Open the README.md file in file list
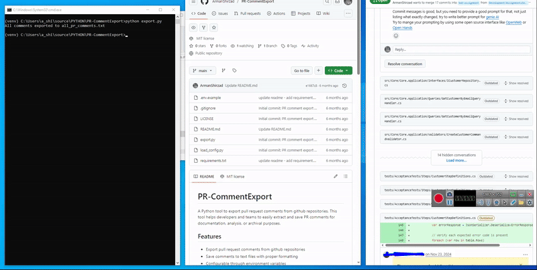 click(x=210, y=129)
